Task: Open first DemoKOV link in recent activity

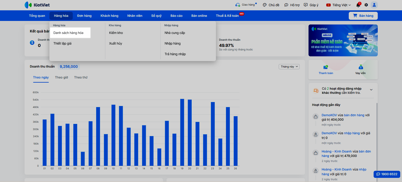Action: pos(329,115)
